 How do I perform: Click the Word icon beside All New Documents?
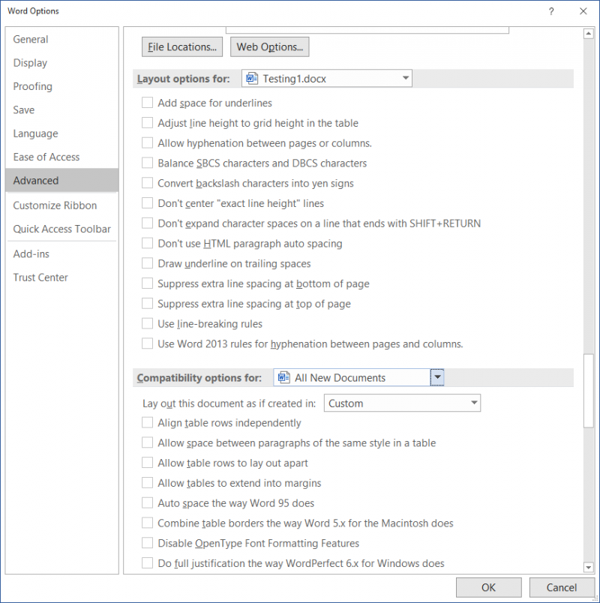coord(283,377)
